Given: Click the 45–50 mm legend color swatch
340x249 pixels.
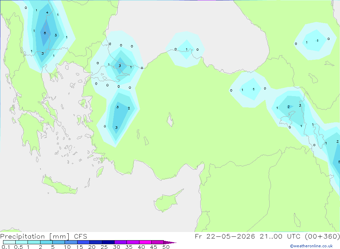Looking at the screenshot, I should click(158, 242).
